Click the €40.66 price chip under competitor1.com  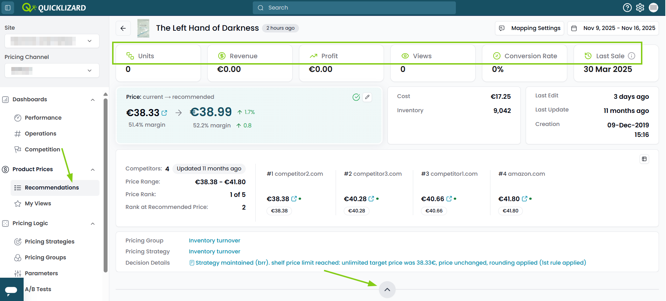pos(434,211)
